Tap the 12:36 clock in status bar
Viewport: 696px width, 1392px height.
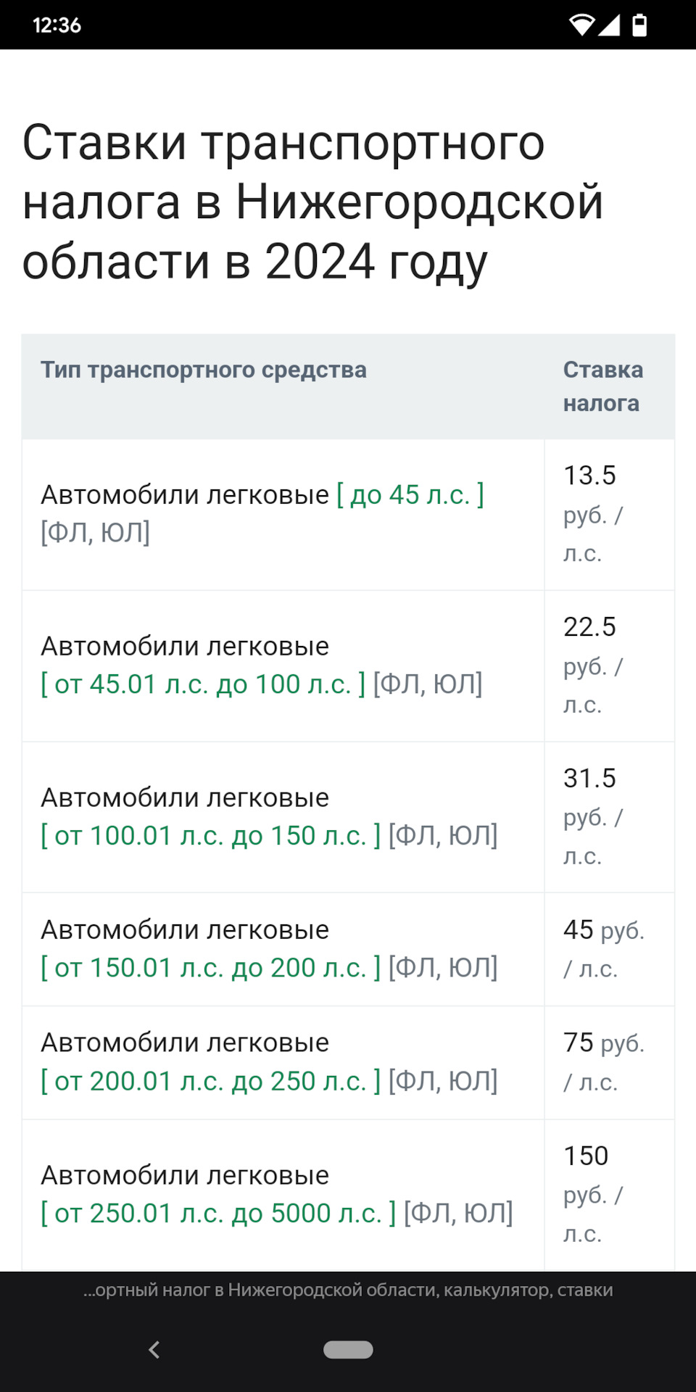[57, 25]
